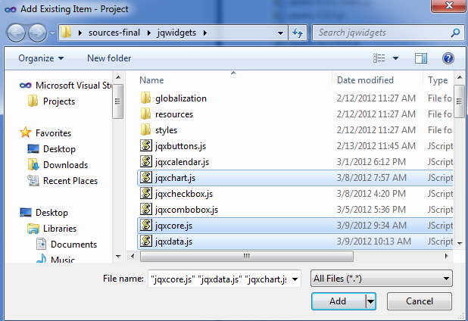Select the jqxcheckbox.js file
This screenshot has height=321, width=468.
click(295, 194)
